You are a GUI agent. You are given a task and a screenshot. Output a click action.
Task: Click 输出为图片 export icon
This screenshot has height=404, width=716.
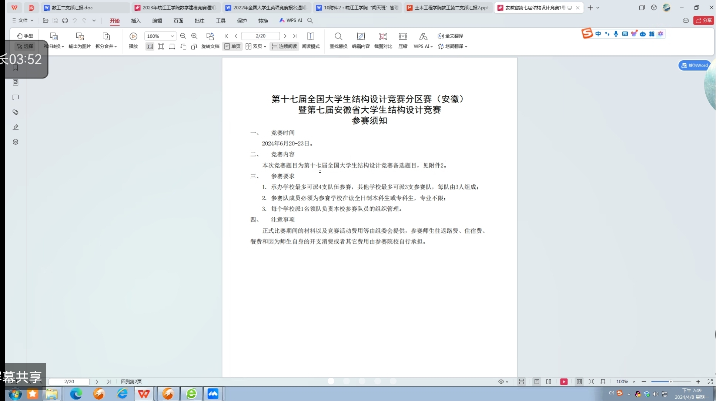pos(80,37)
